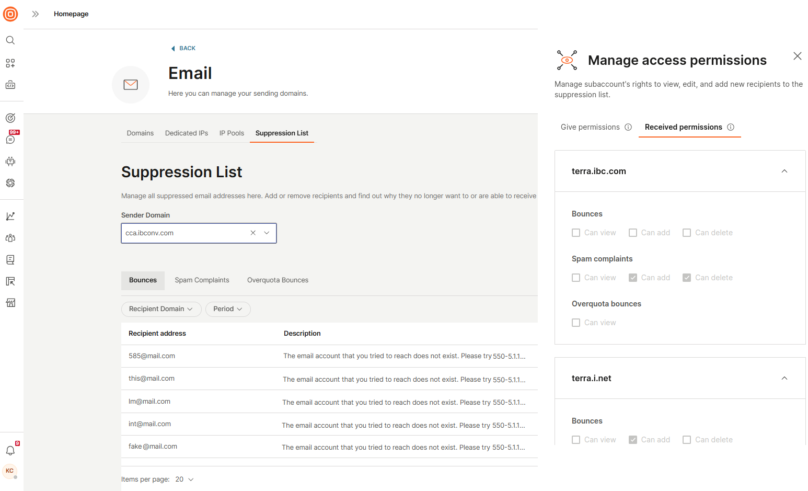
Task: Click the people audience icon in the sidebar
Action: pyautogui.click(x=10, y=237)
